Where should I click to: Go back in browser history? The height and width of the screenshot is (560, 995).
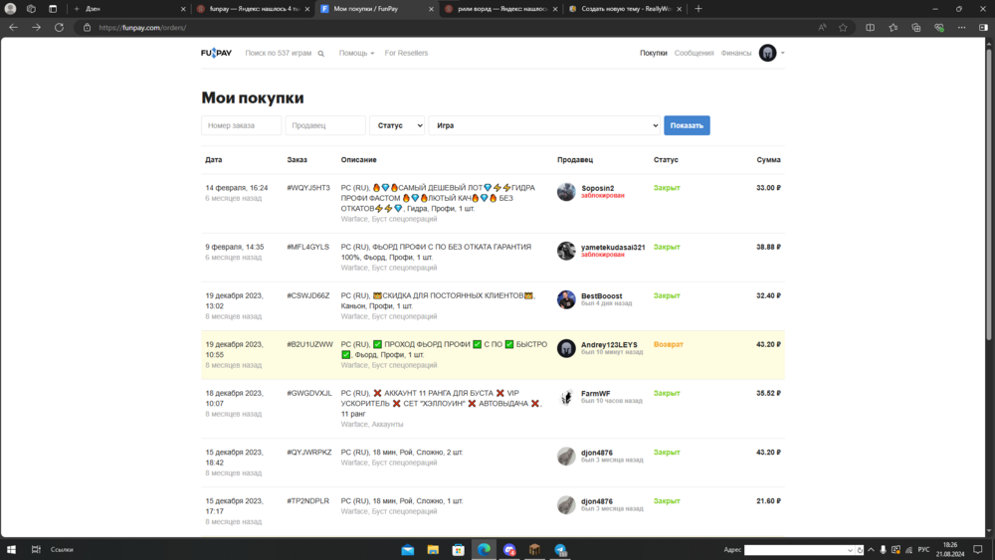pyautogui.click(x=13, y=27)
